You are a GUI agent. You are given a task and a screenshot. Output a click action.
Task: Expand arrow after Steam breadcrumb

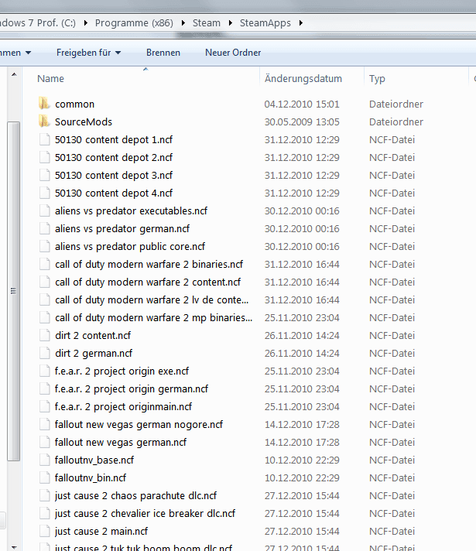click(231, 23)
